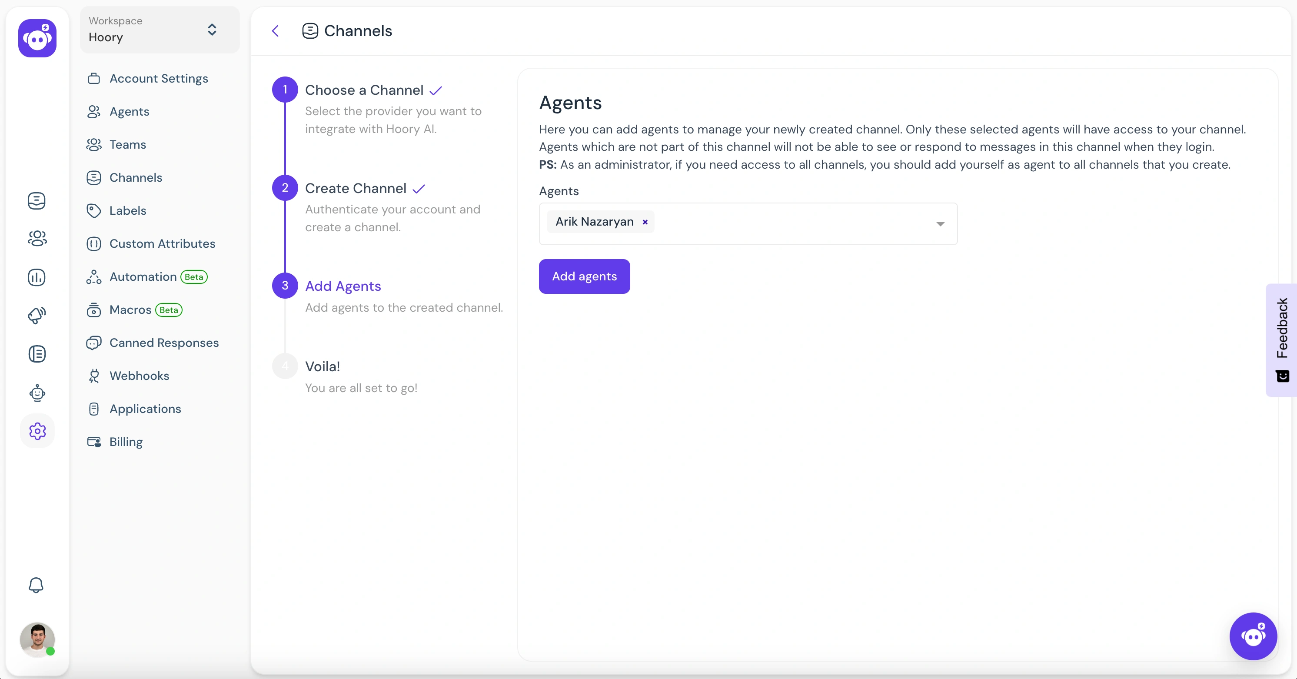The height and width of the screenshot is (679, 1297).
Task: Expand Macros Beta menu item
Action: click(143, 309)
